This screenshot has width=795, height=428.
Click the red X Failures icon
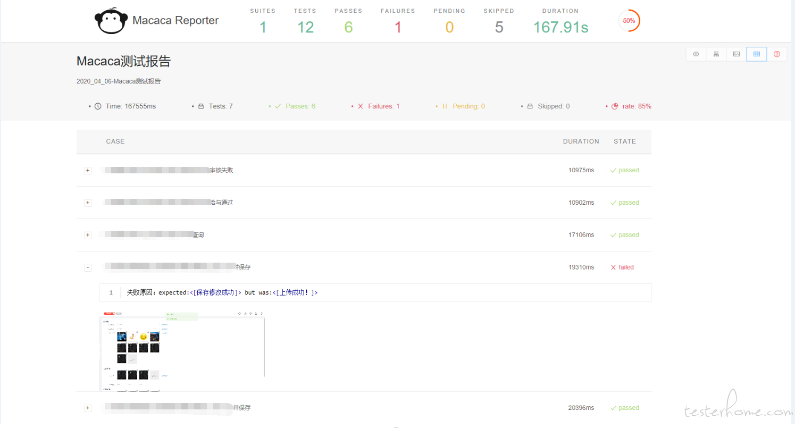click(360, 106)
